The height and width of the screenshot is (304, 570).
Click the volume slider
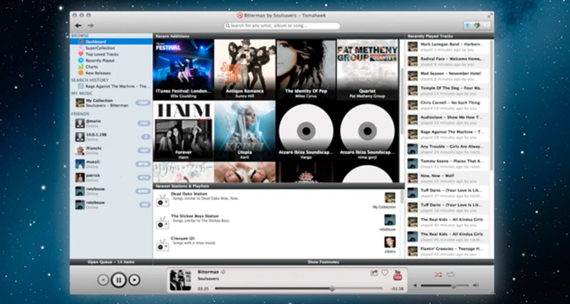click(x=445, y=286)
